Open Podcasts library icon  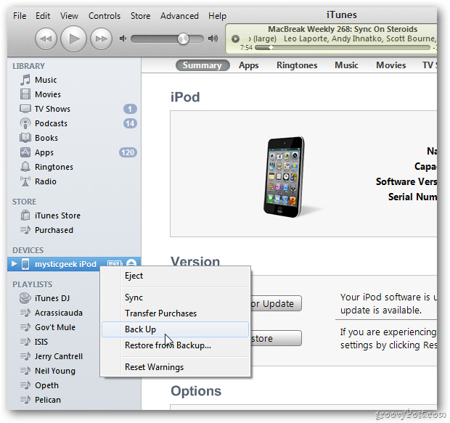pos(25,123)
